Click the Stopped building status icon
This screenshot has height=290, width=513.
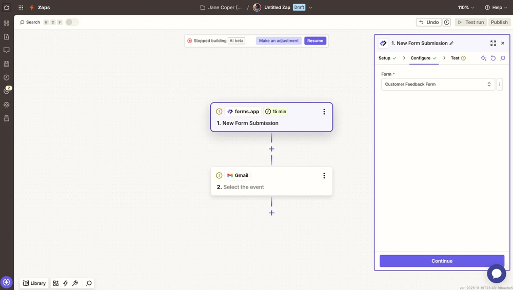pyautogui.click(x=189, y=41)
